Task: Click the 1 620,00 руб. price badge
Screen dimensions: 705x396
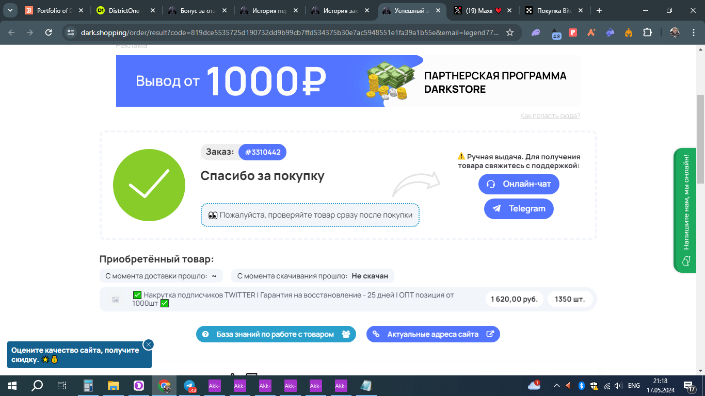Action: coord(515,299)
